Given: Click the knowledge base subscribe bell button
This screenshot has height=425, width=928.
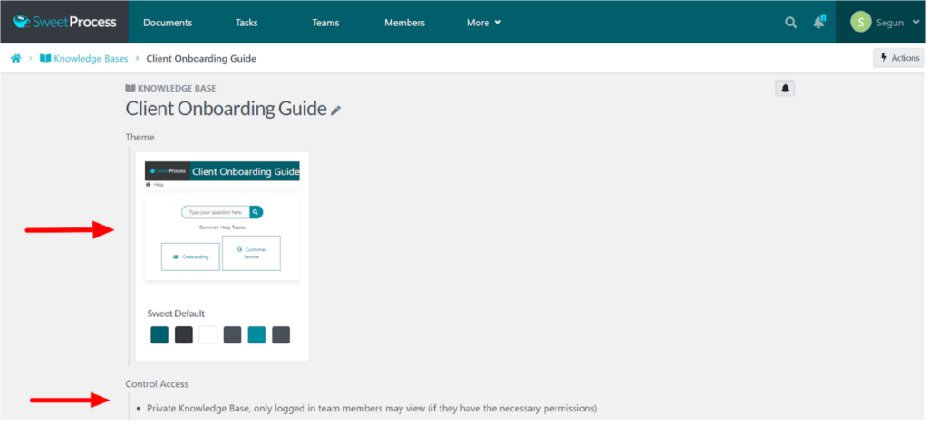Looking at the screenshot, I should coord(785,88).
